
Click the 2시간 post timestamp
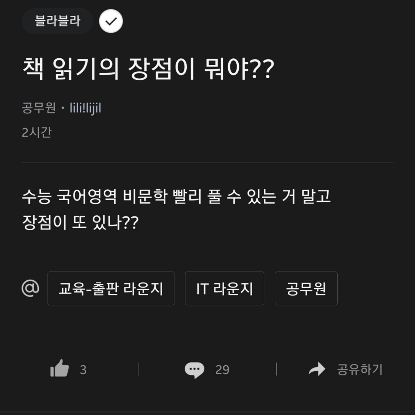point(36,133)
